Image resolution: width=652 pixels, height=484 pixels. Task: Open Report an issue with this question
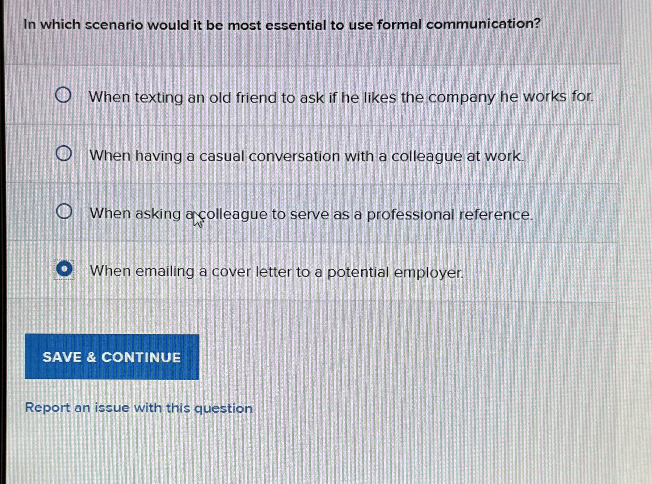pyautogui.click(x=139, y=407)
